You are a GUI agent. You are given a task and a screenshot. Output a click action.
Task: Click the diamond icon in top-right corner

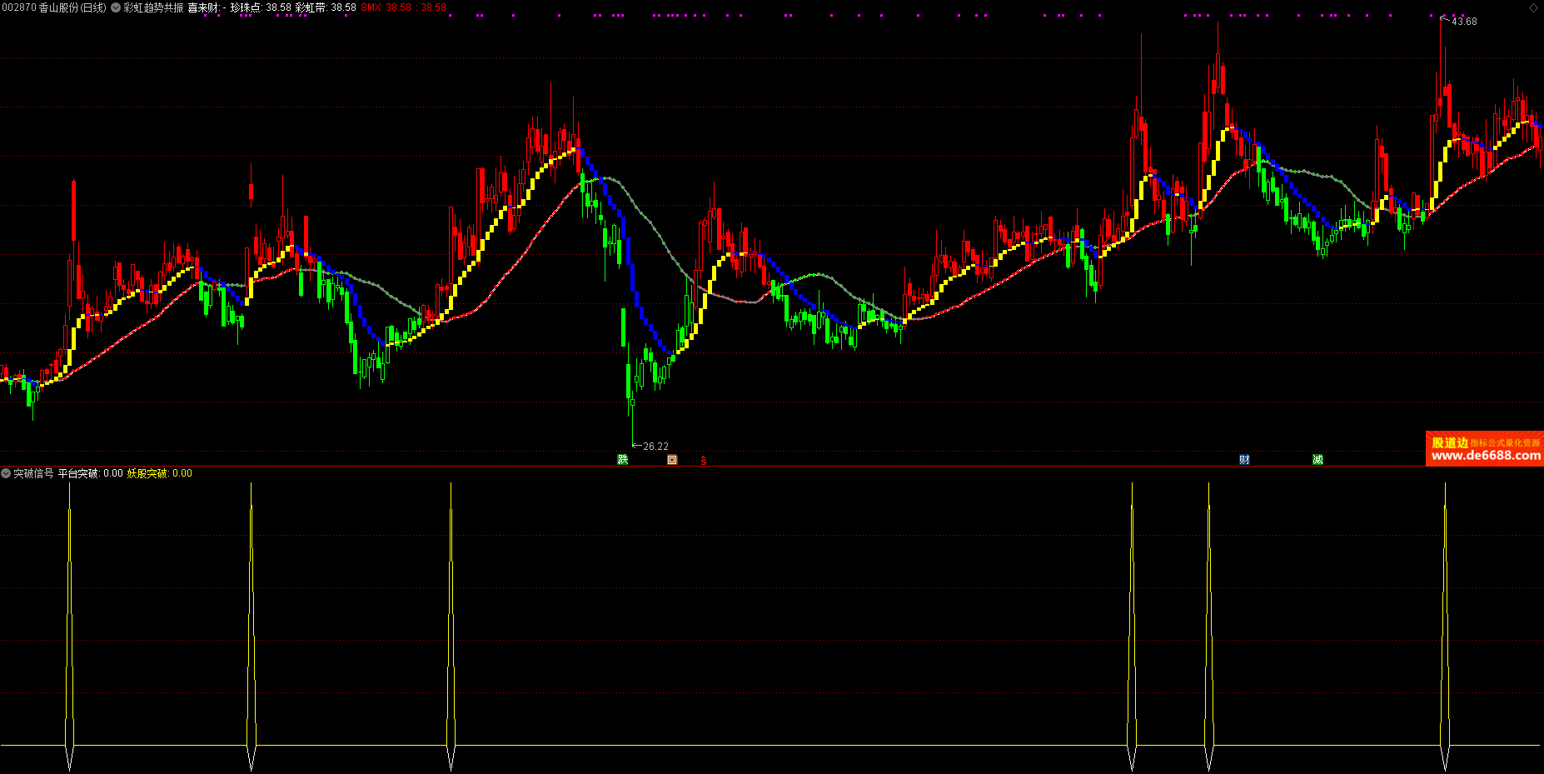click(x=1533, y=7)
